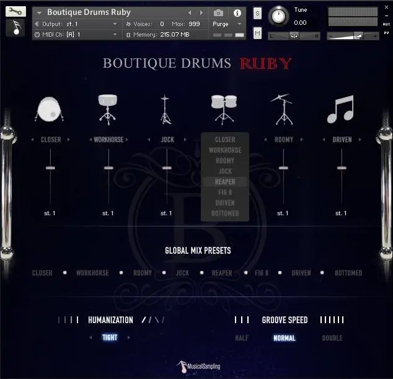The height and width of the screenshot is (379, 393).
Task: Open the MIDI Ch dropdown
Action: 76,35
